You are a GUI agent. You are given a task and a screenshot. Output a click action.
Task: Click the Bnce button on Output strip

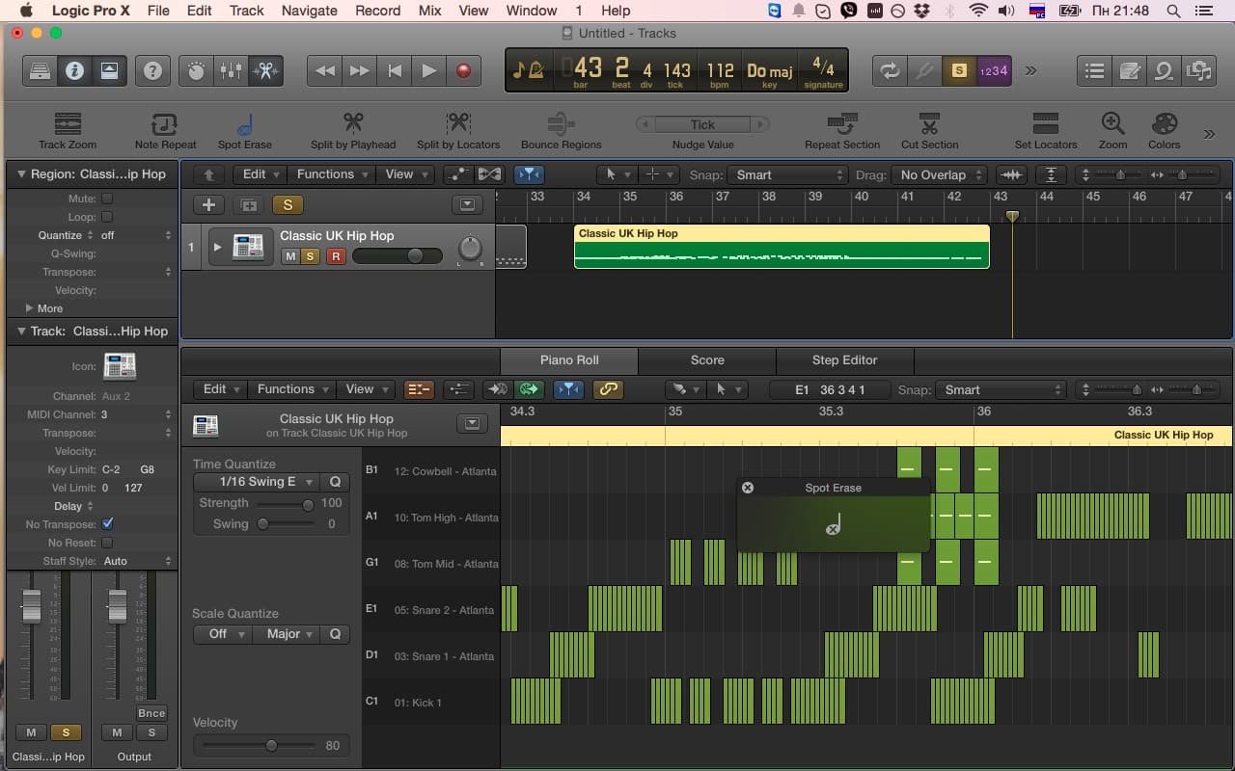151,713
